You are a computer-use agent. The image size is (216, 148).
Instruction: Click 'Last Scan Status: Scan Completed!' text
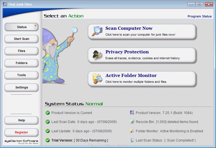click(x=166, y=140)
